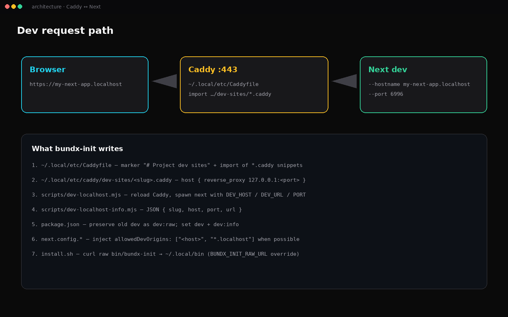Close the architecture window with the red button
Screen dimensions: 508x317
point(7,7)
